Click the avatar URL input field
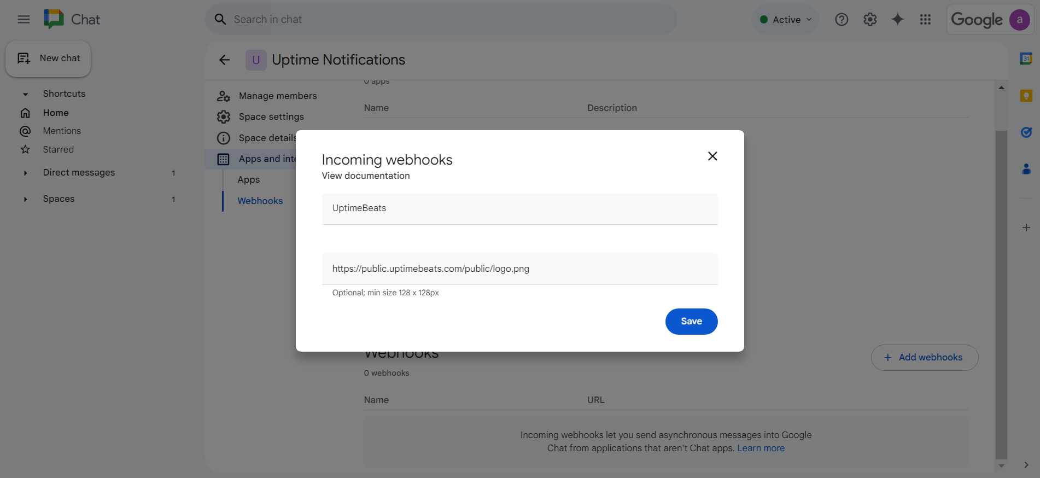Viewport: 1040px width, 478px height. pyautogui.click(x=519, y=269)
